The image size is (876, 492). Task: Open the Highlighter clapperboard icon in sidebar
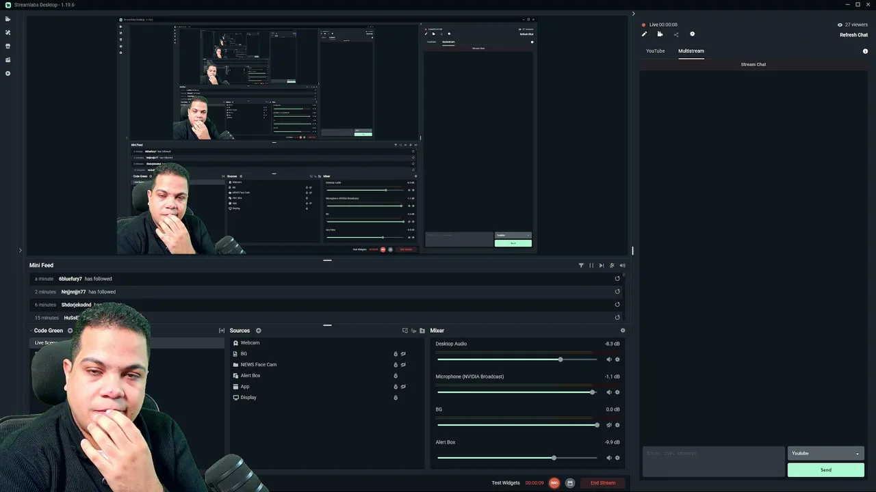pos(8,59)
